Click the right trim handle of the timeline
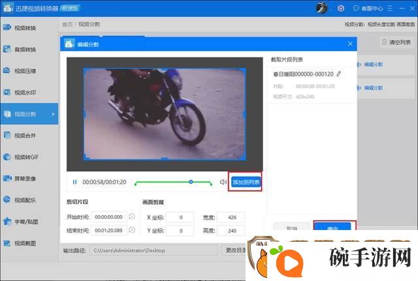Viewport: 418px width, 281px height. 211,184
